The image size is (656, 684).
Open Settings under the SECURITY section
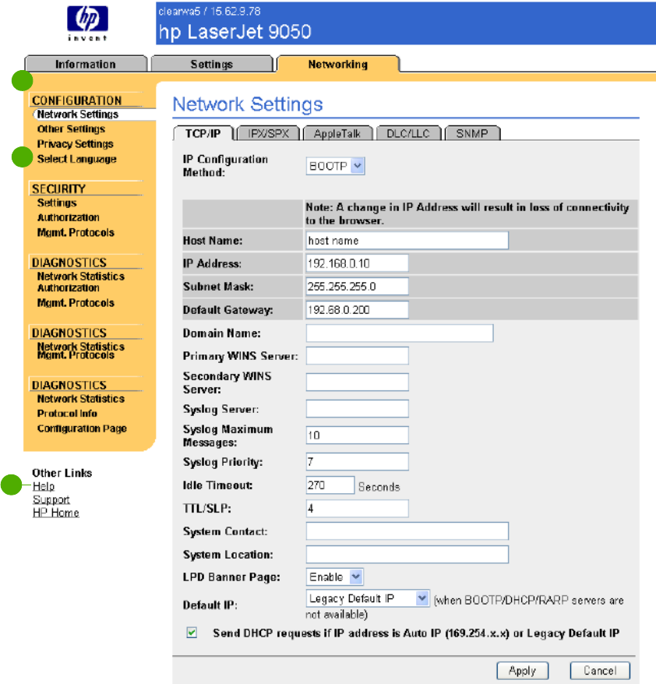[57, 203]
